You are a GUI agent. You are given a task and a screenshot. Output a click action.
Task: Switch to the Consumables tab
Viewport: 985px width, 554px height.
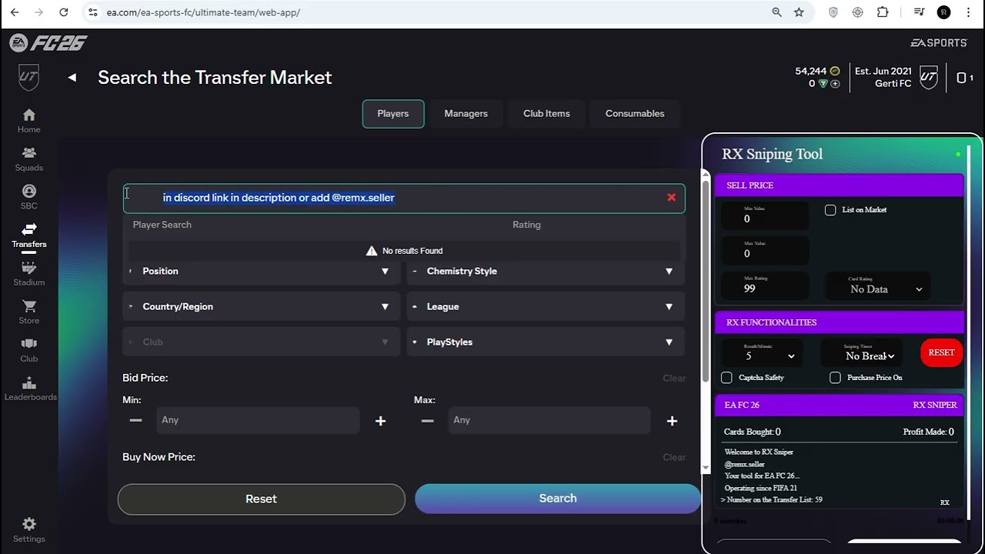[635, 114]
